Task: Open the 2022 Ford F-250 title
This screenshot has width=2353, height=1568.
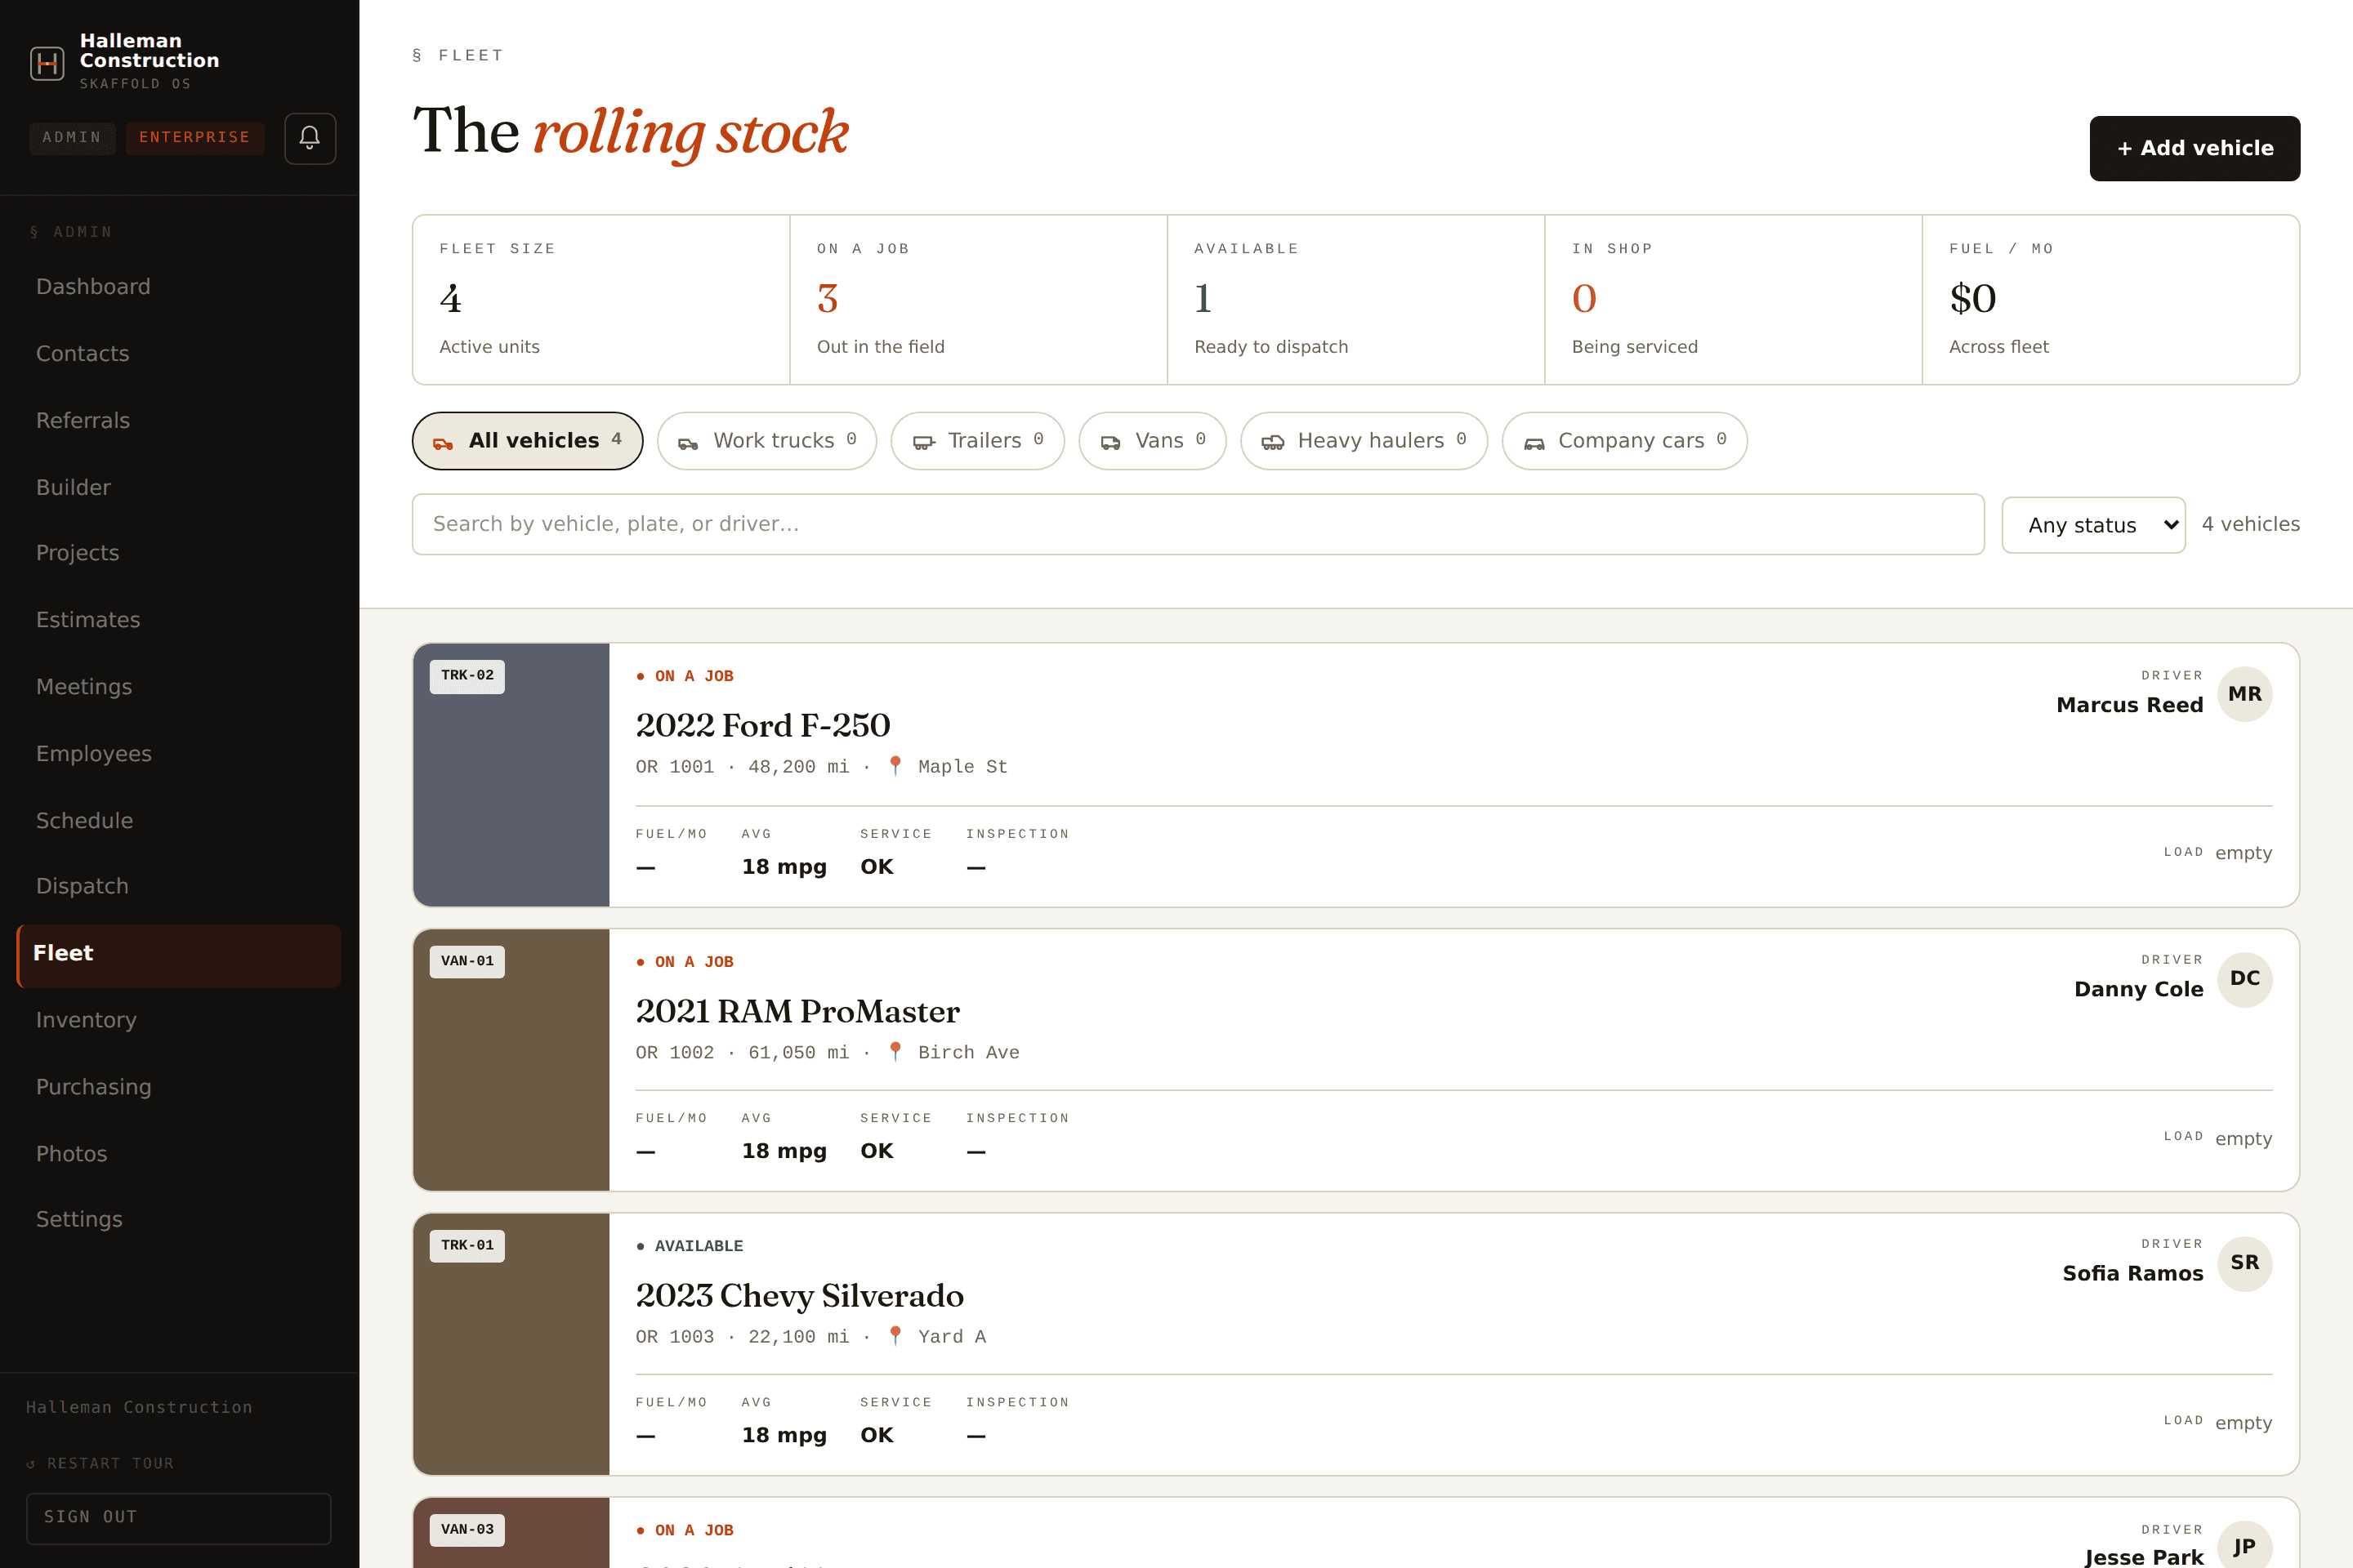Action: click(763, 725)
